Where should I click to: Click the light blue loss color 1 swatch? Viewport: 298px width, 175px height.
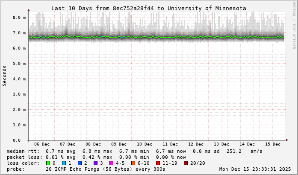pos(64,163)
